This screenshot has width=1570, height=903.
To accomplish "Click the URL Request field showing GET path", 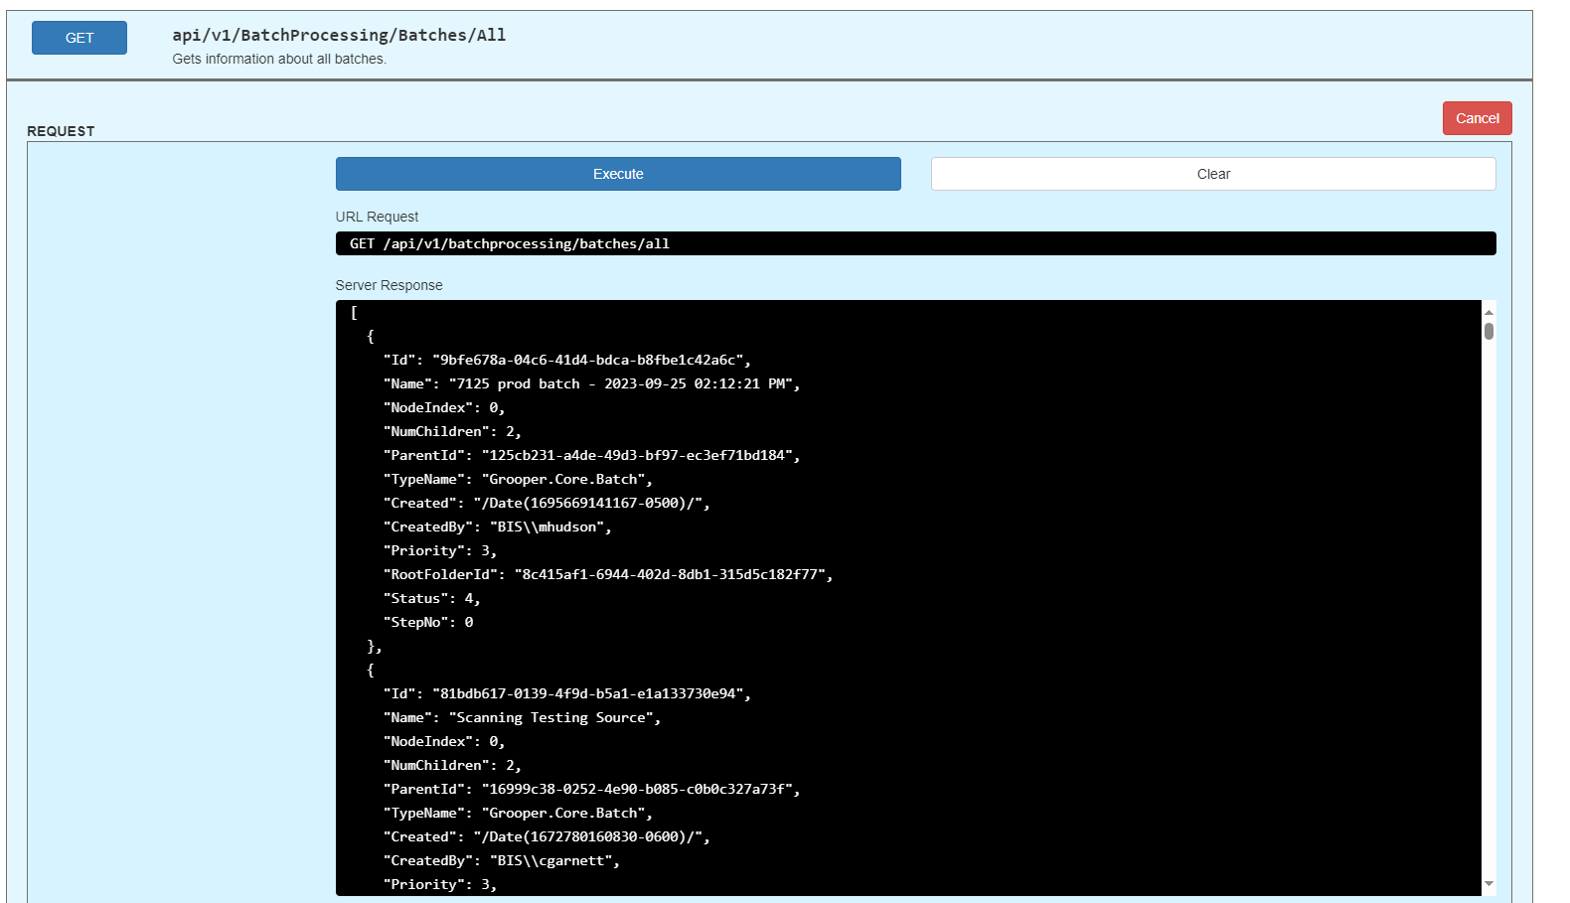I will [914, 243].
